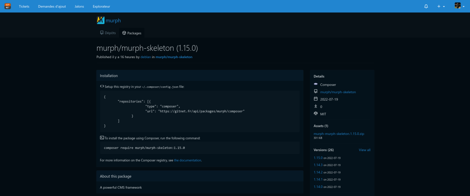Click the 301 KiB file size text
Viewport: 470px width, 196px height.
click(318, 138)
